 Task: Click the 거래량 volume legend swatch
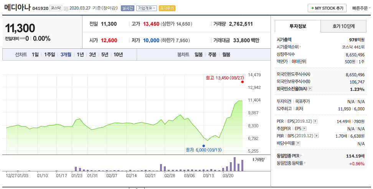click(253, 159)
